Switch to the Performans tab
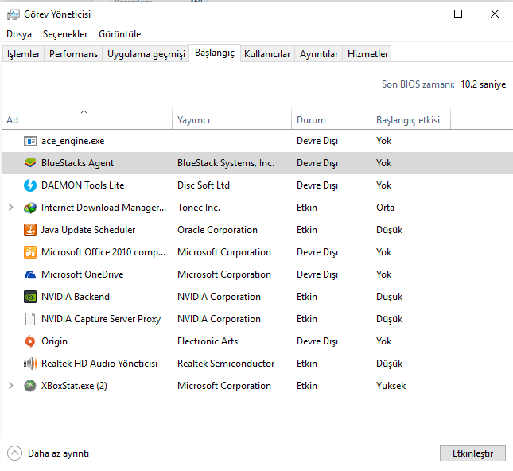The height and width of the screenshot is (471, 513). click(x=73, y=54)
